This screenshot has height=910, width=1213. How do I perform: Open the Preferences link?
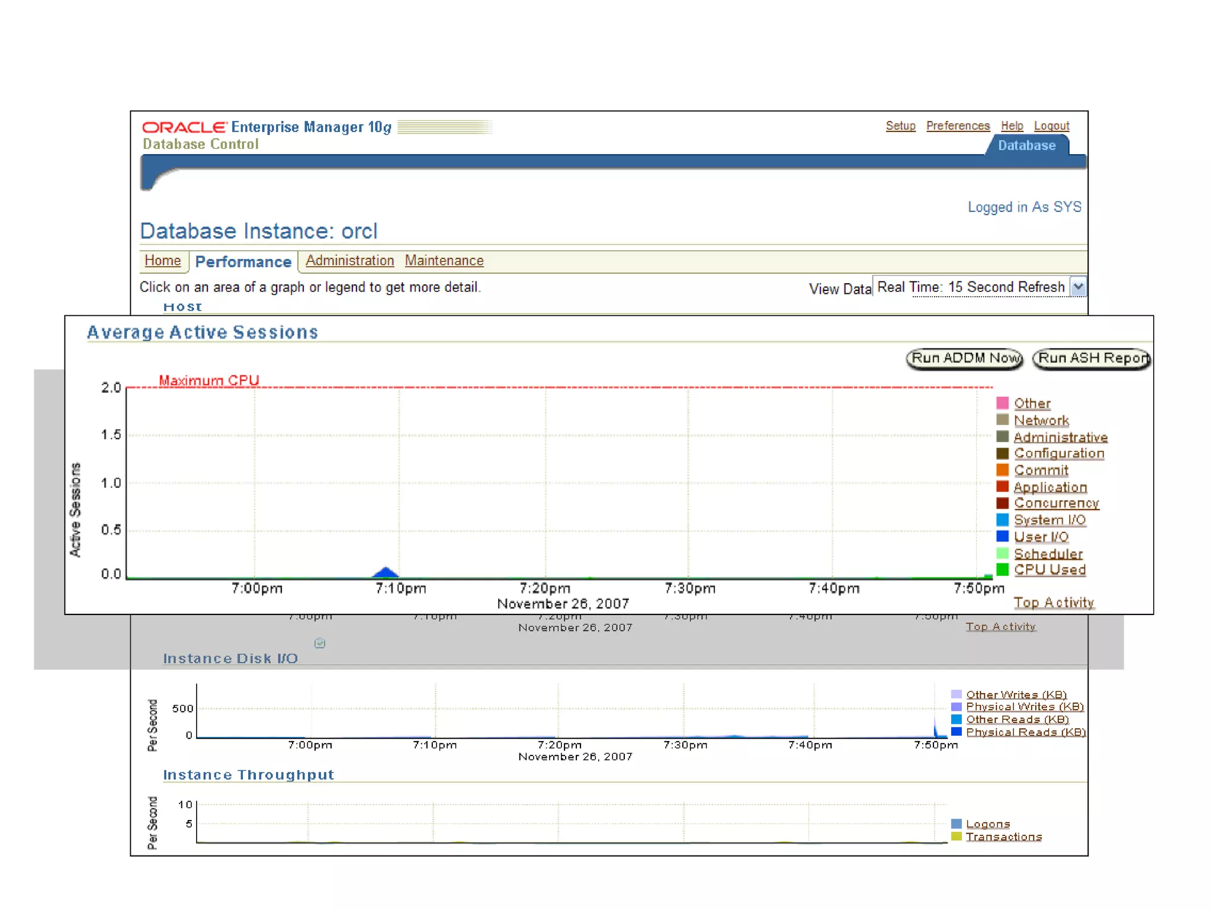click(958, 126)
